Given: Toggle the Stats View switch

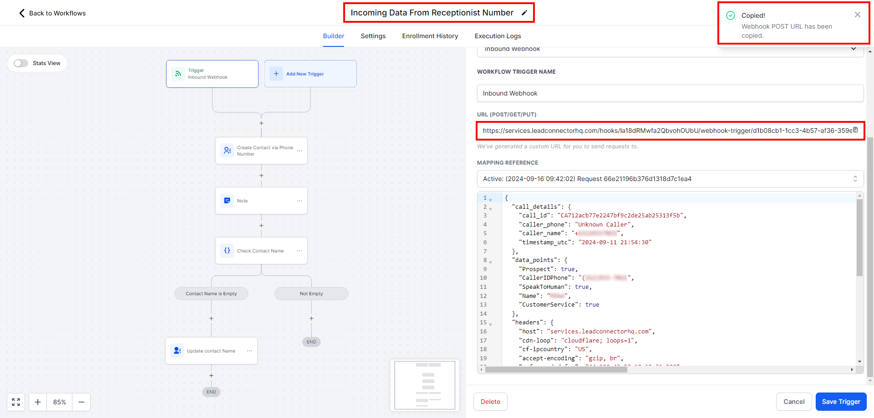Looking at the screenshot, I should click(21, 63).
